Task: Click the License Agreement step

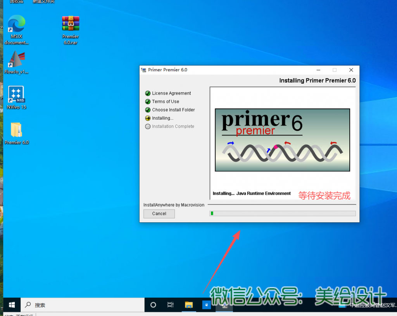Action: coord(171,93)
